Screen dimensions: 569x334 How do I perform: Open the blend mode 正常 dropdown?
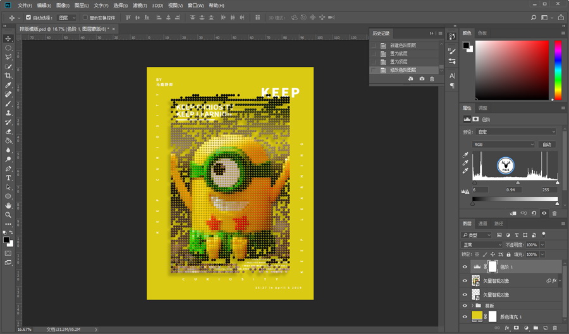481,244
